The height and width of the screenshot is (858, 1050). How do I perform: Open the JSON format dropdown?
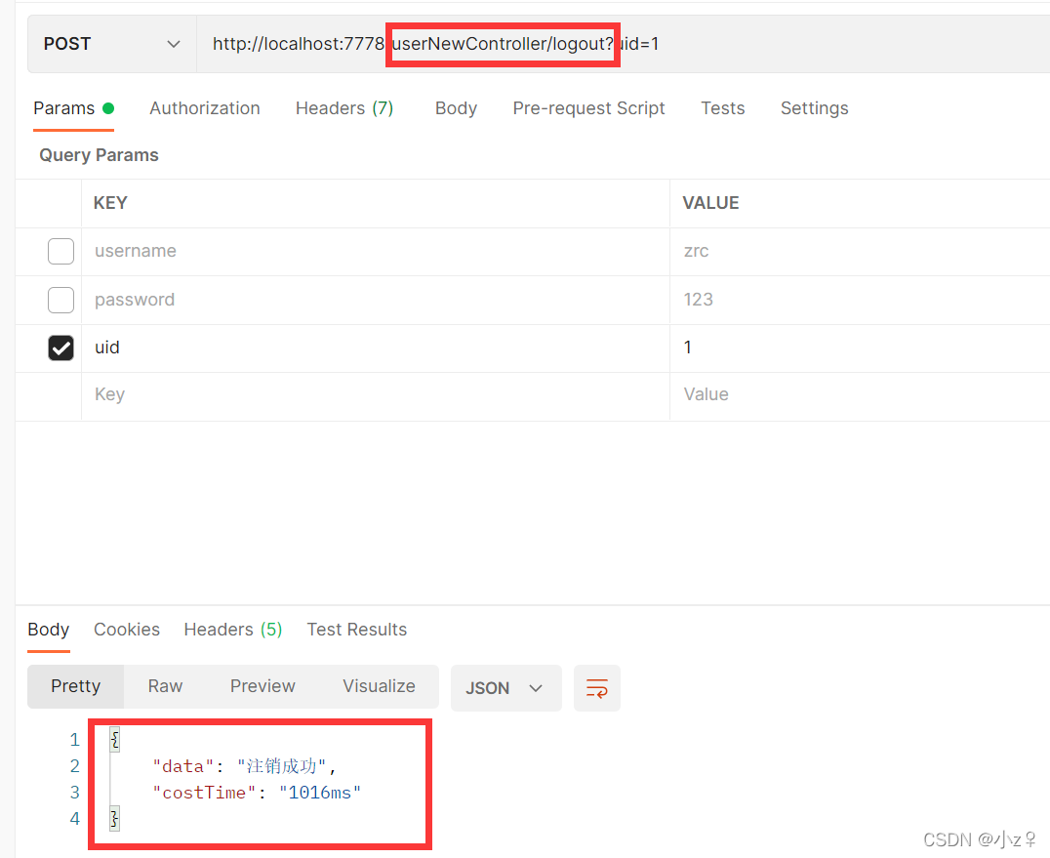tap(505, 688)
